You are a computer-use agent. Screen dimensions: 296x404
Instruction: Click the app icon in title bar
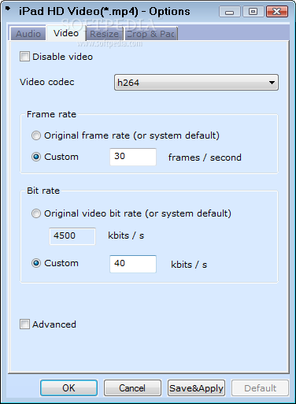point(8,9)
